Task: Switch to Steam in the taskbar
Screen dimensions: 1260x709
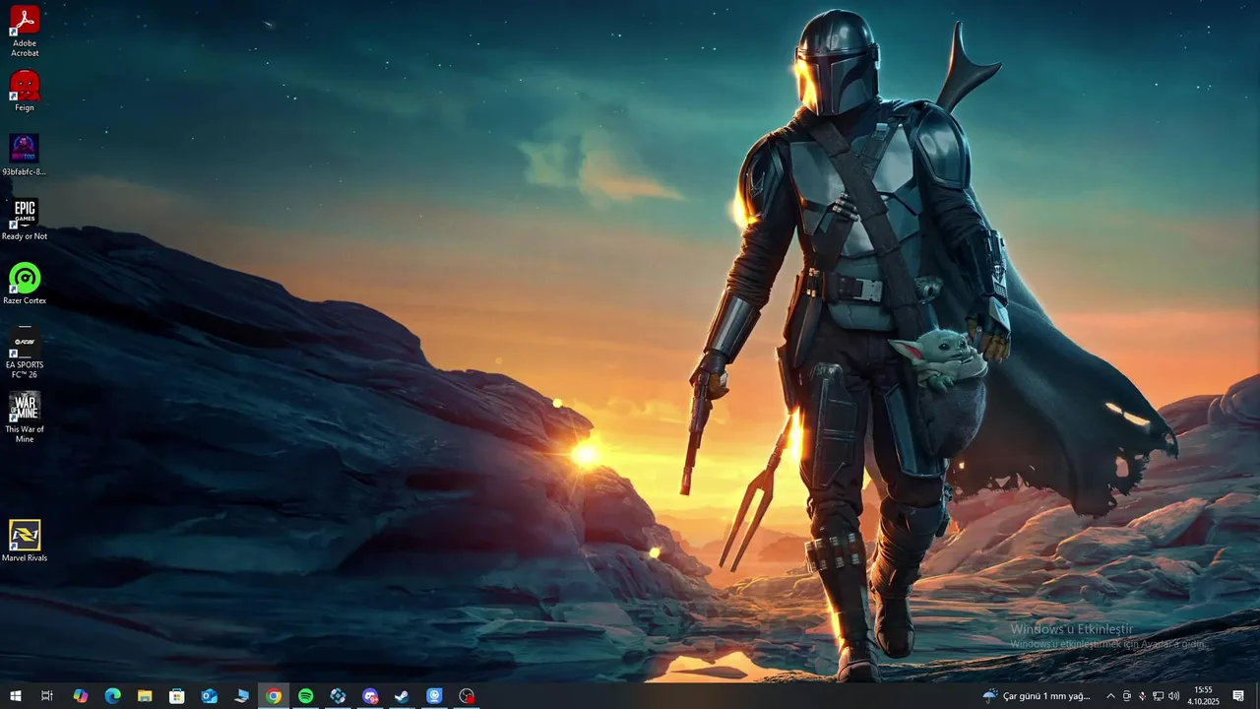Action: [403, 696]
